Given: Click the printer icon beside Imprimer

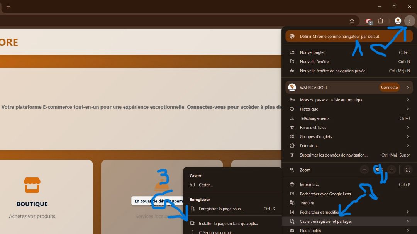Looking at the screenshot, I should click(x=292, y=184).
